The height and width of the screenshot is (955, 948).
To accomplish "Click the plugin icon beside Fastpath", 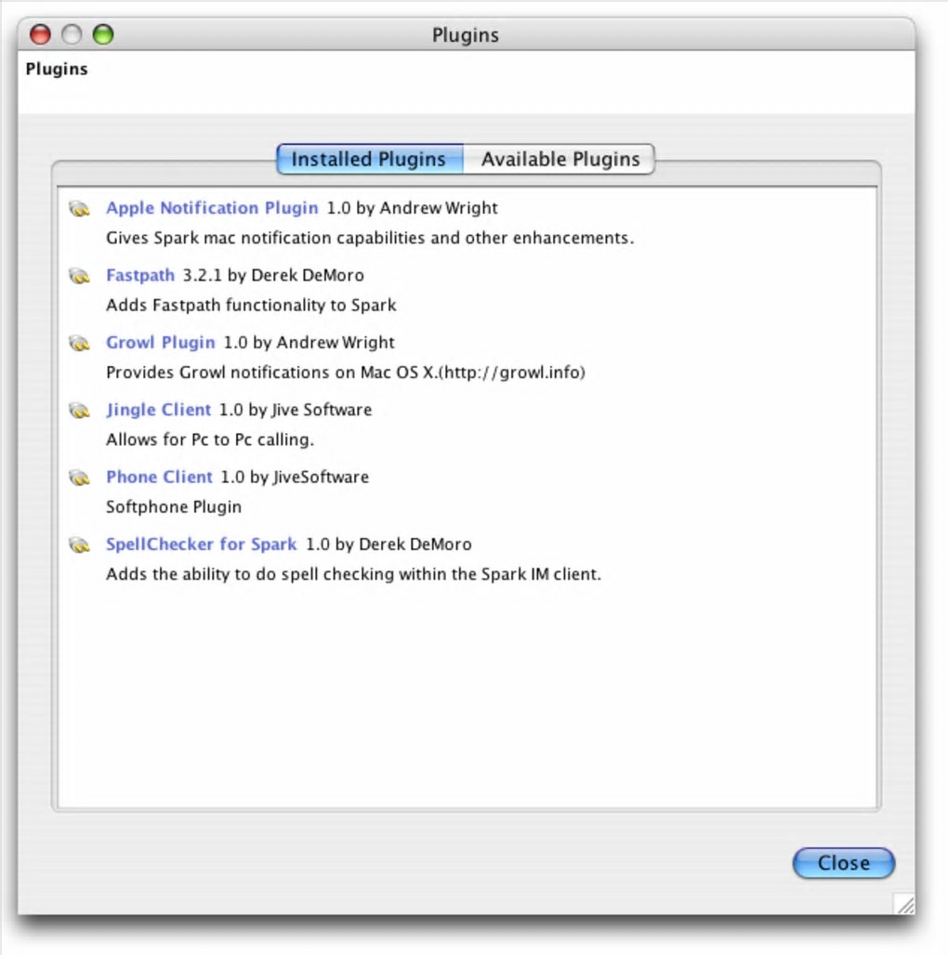I will (79, 276).
